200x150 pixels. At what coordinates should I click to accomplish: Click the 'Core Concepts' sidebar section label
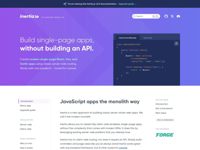(x=27, y=139)
